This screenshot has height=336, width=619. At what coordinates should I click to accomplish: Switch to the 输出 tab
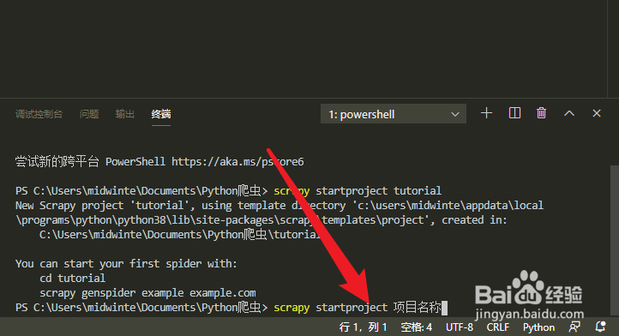125,114
